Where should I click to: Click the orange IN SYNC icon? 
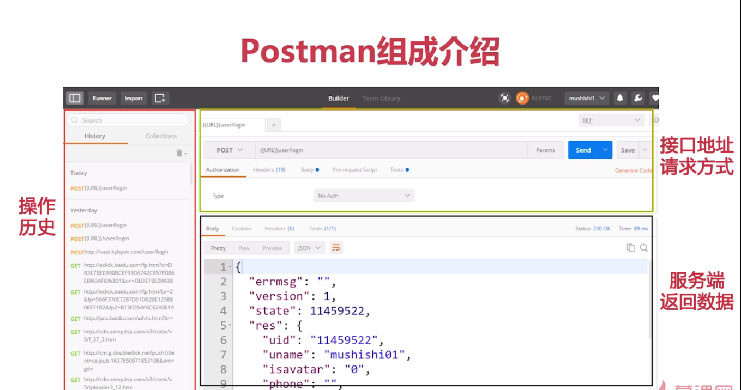coord(522,98)
